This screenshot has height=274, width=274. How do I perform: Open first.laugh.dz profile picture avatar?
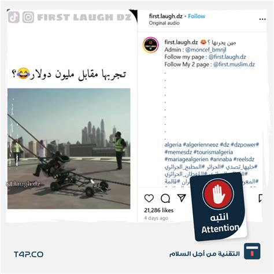tap(151, 45)
